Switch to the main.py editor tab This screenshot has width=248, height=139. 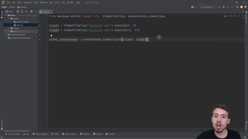click(45, 12)
